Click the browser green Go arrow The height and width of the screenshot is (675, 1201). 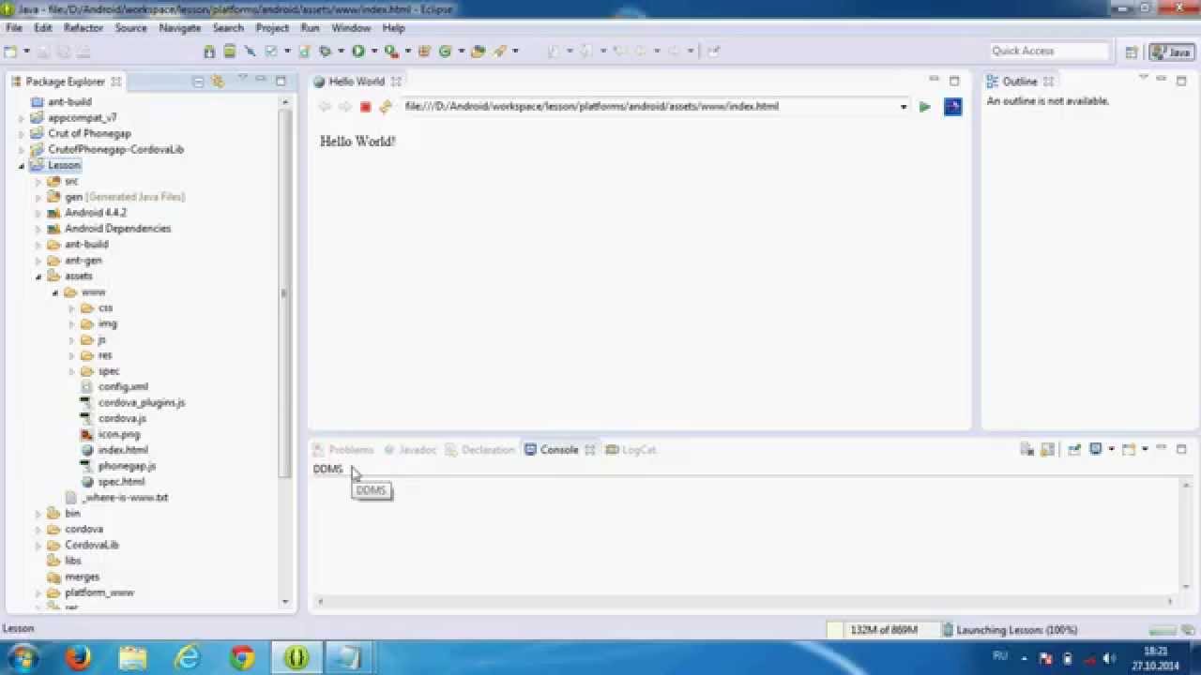click(x=925, y=107)
